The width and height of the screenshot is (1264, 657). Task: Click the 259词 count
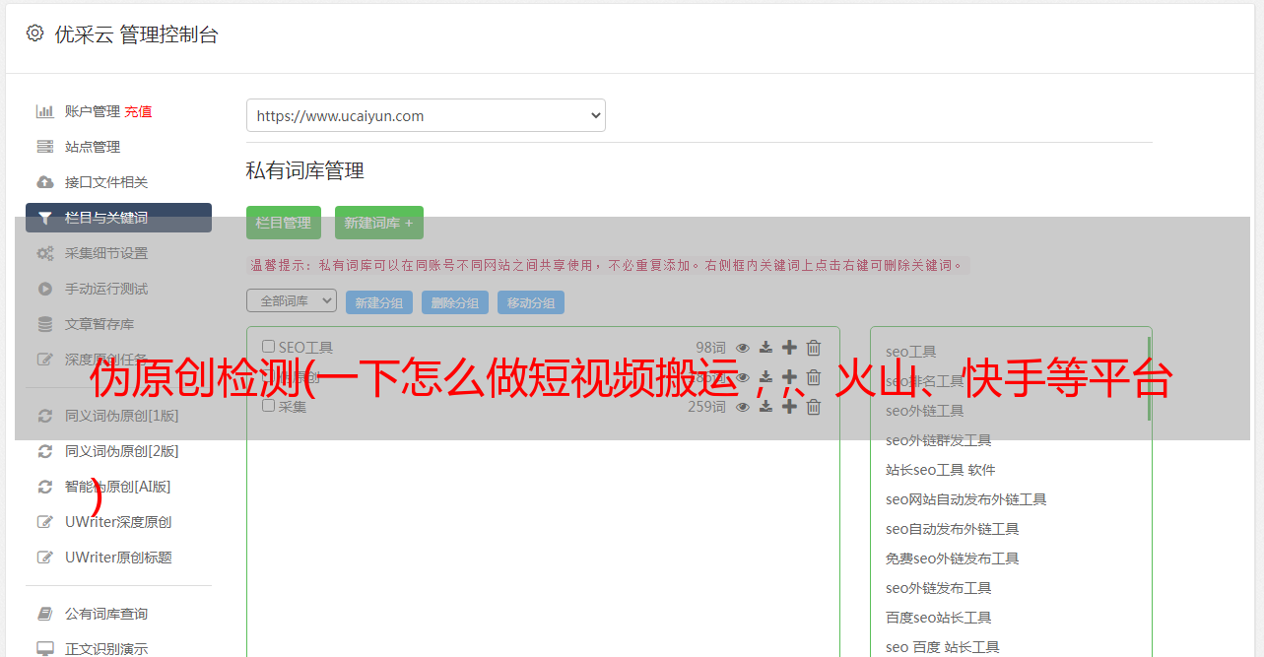tap(706, 407)
